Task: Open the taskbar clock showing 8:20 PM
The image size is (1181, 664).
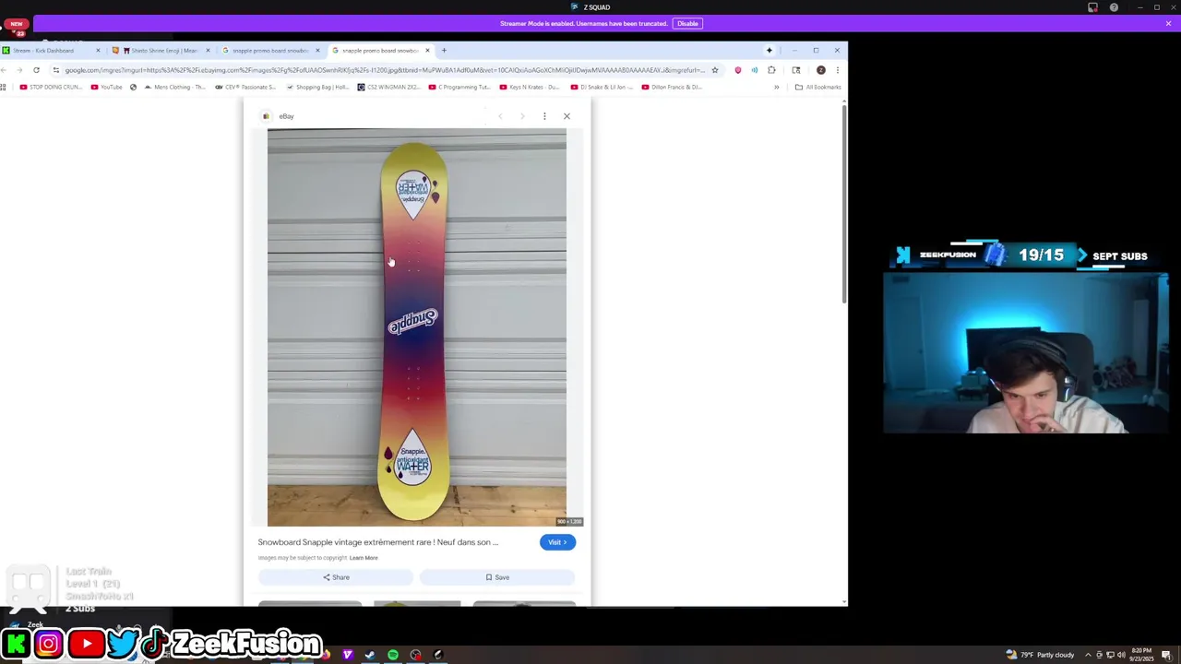Action: point(1140,655)
